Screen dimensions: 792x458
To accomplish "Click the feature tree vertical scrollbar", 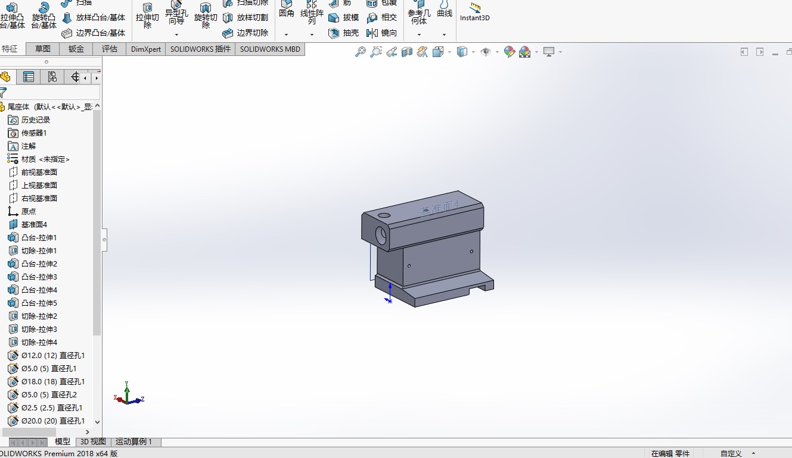I will click(x=97, y=223).
